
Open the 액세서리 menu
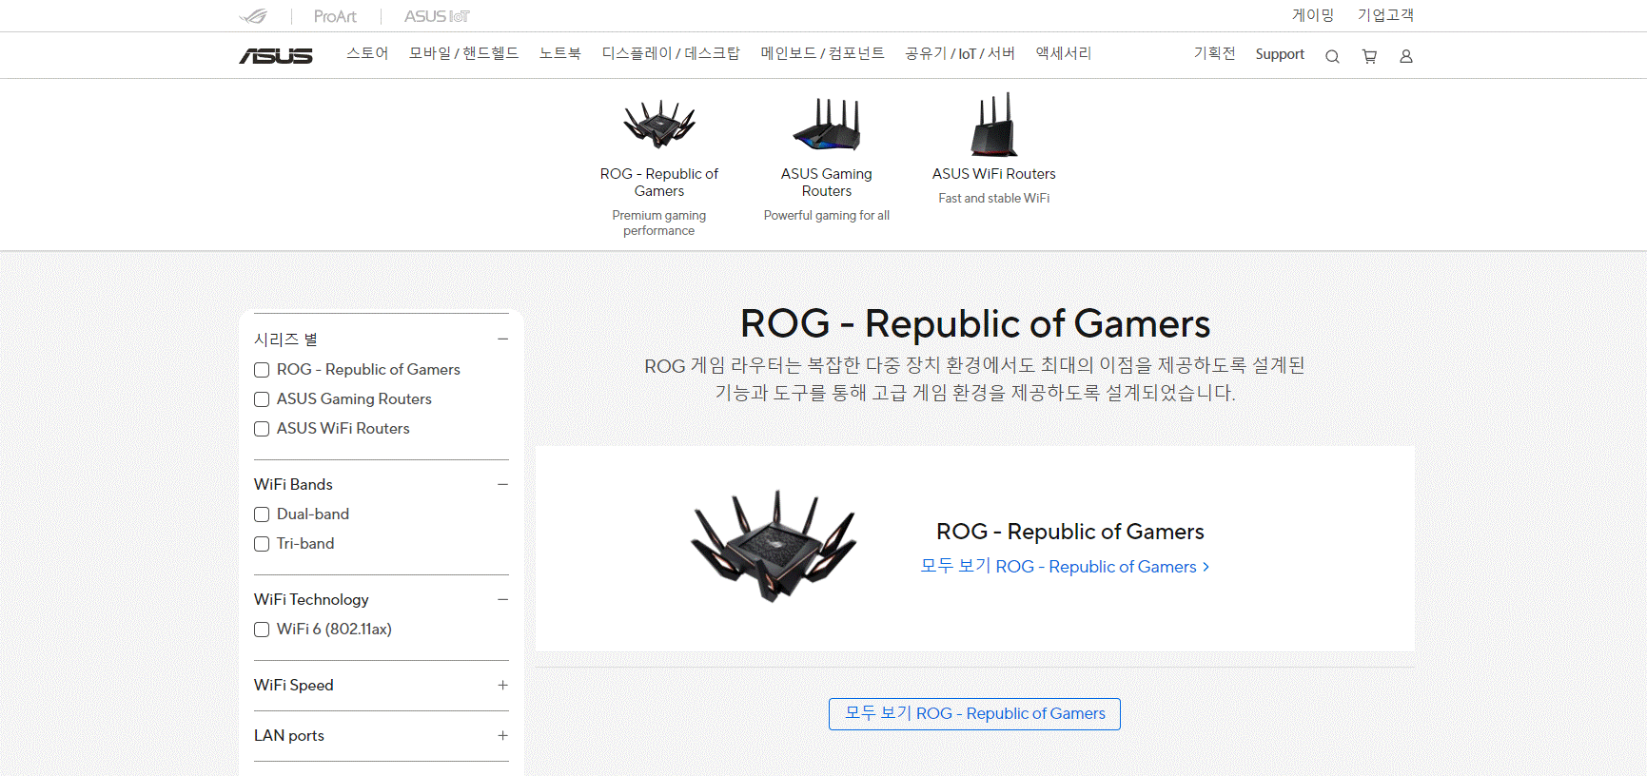point(1064,53)
